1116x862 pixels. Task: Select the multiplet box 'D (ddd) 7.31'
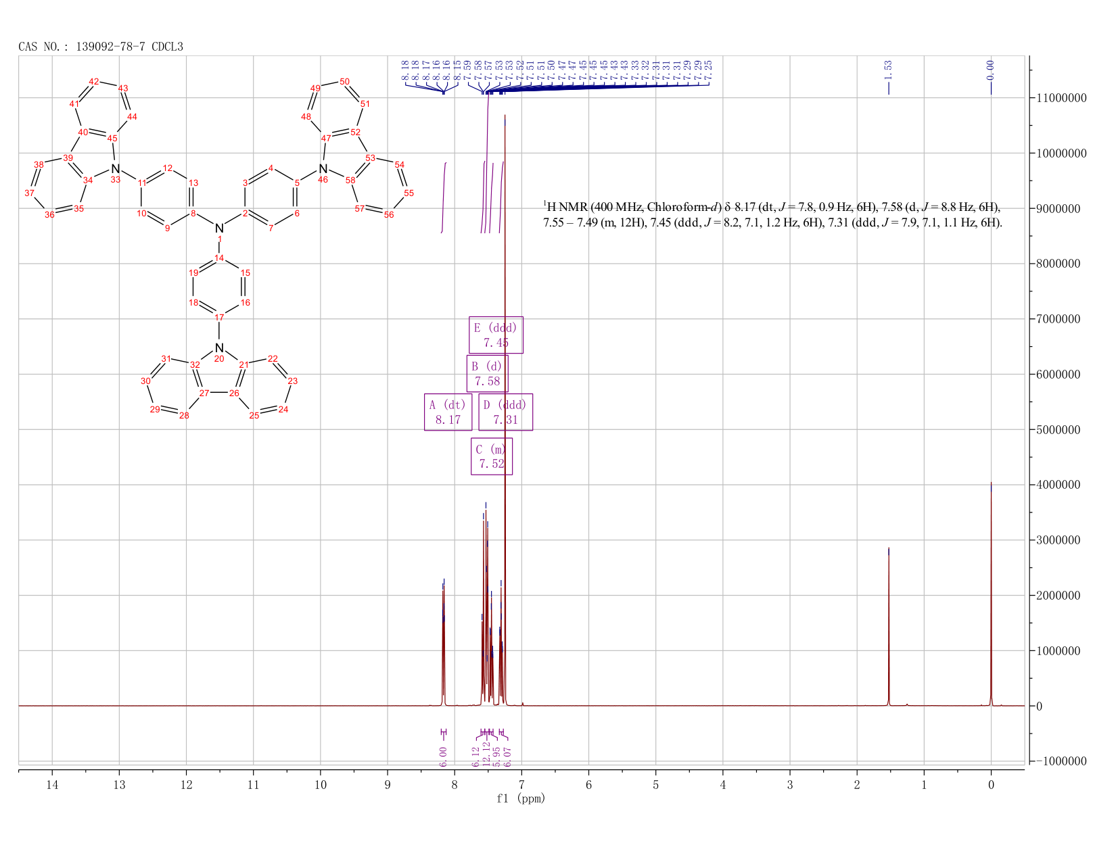pos(505,412)
